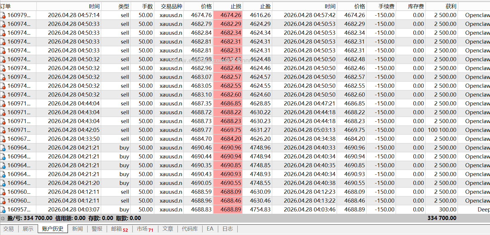This screenshot has height=235, width=490.
Task: Click order icon for sell 4689.77 row
Action: pyautogui.click(x=3, y=130)
